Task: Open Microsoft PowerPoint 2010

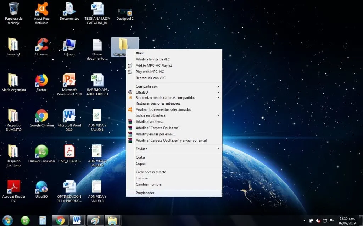Action: (x=69, y=81)
